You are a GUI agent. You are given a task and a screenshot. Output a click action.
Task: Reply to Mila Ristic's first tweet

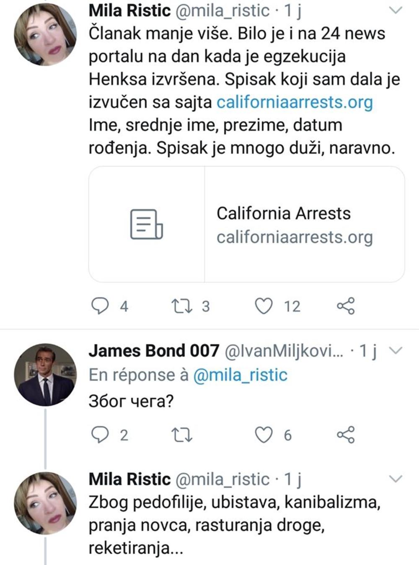[x=100, y=306]
